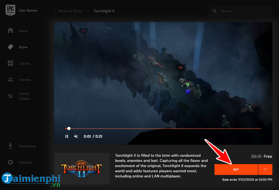Pause the Torchlight II trailer
This screenshot has height=190, width=279.
click(x=66, y=136)
